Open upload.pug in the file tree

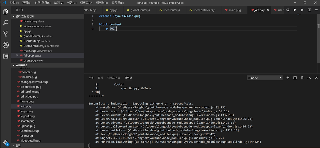[x=47, y=126]
